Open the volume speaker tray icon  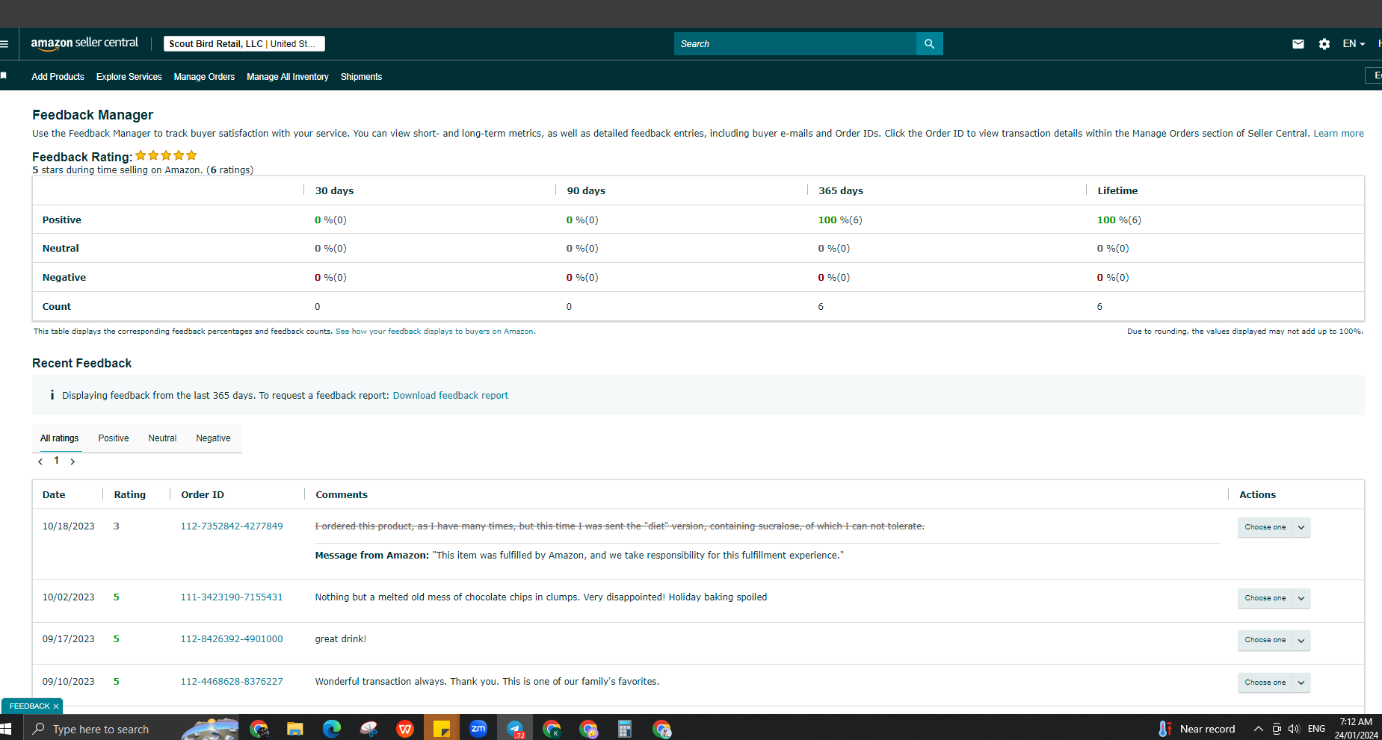click(1294, 729)
